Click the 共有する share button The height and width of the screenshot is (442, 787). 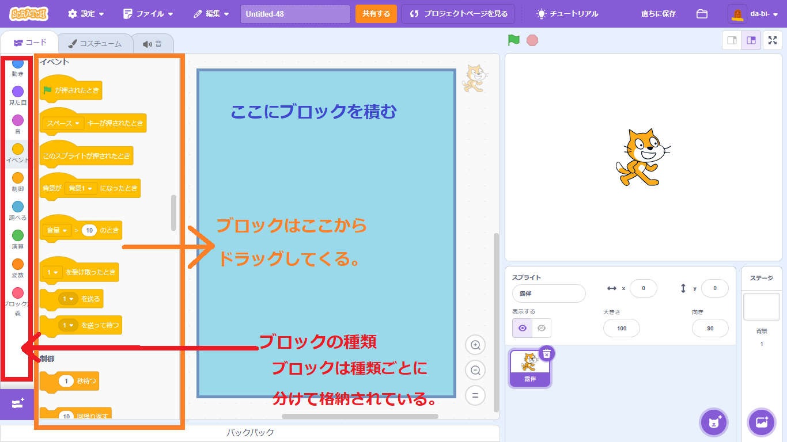(x=376, y=14)
